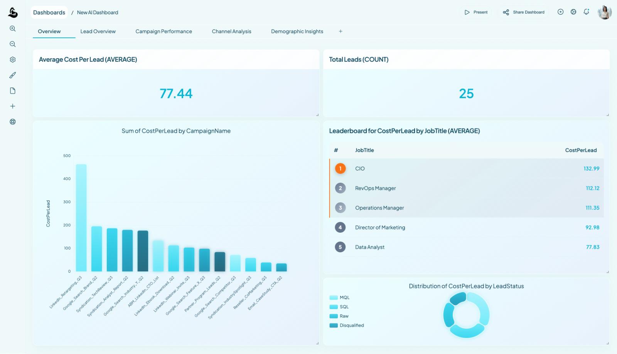Screen dimensions: 617x354
Task: Select the color wheel icon at sidebar bottom
Action: tap(13, 121)
